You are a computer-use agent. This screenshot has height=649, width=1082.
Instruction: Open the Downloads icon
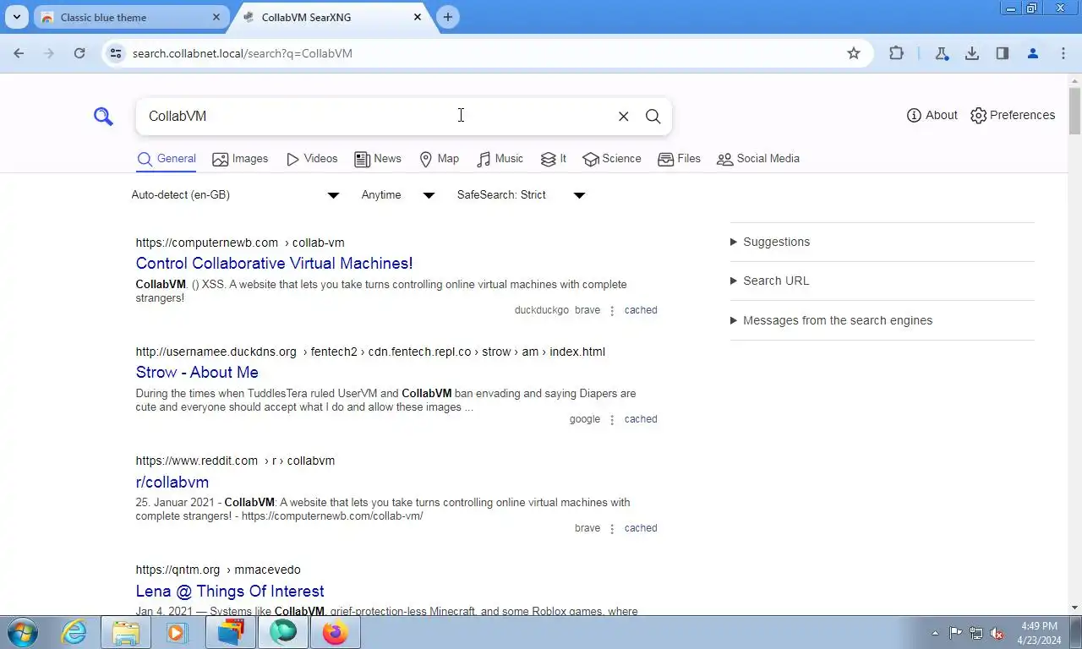[x=972, y=53]
